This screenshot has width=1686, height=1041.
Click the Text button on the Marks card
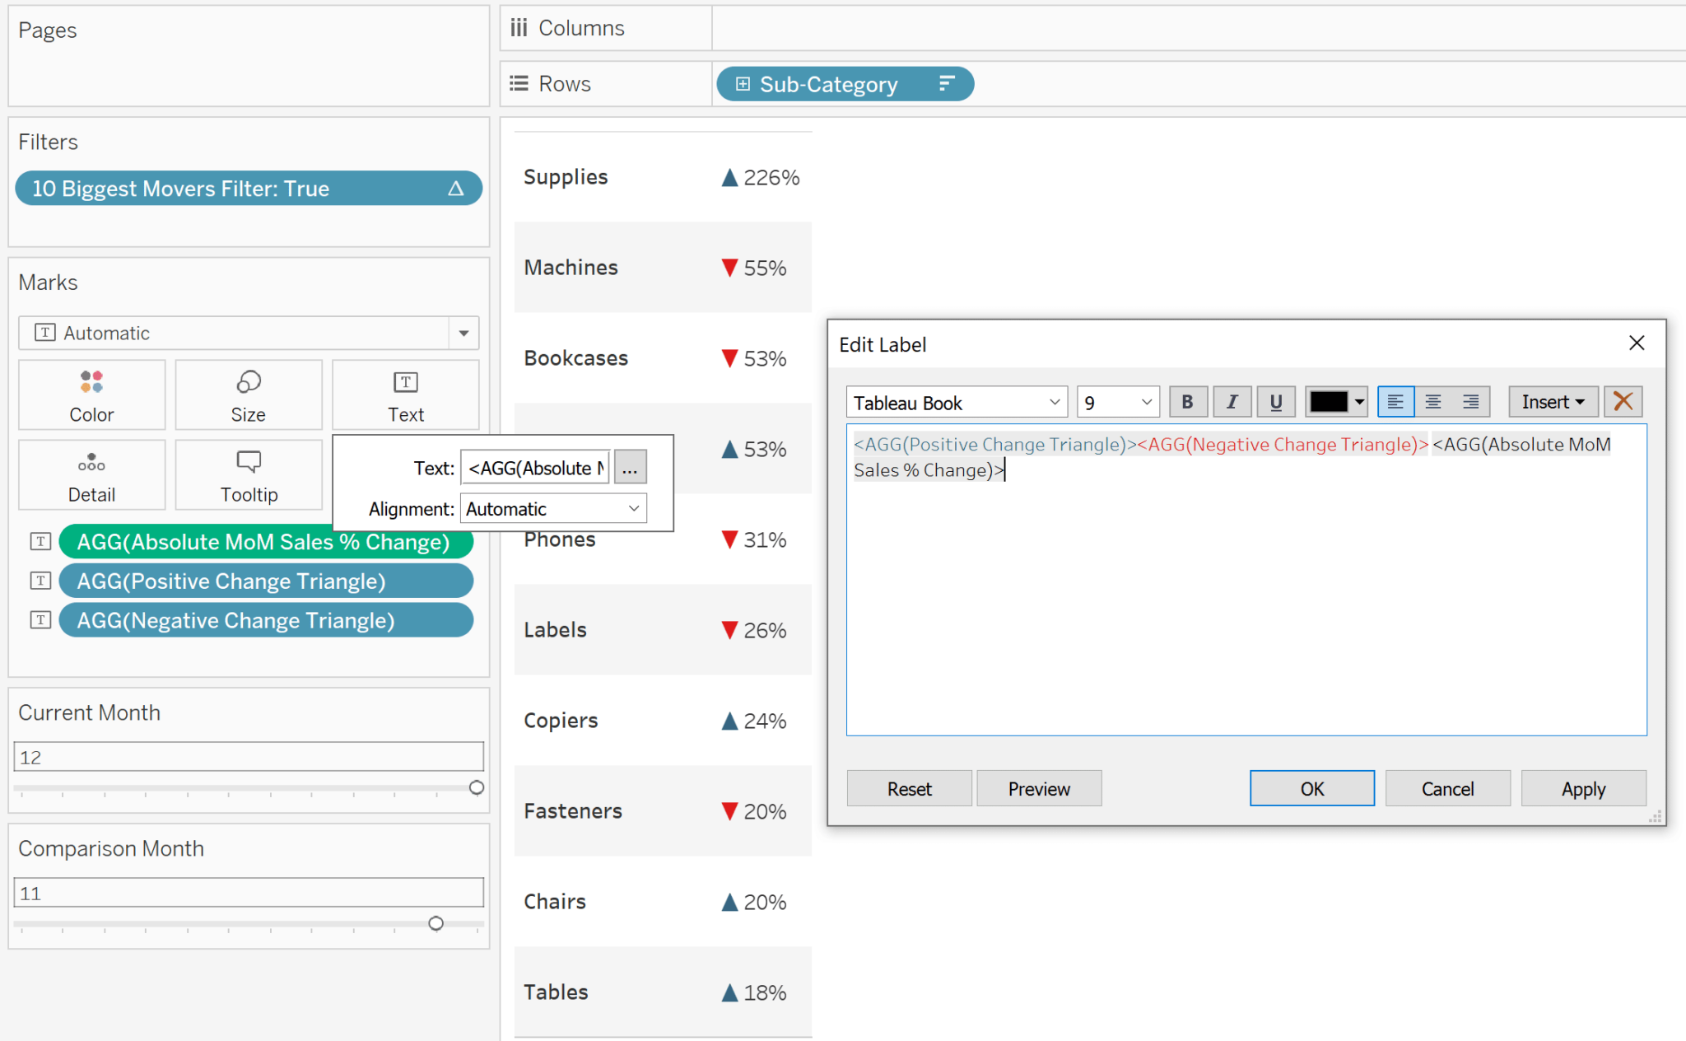point(405,394)
